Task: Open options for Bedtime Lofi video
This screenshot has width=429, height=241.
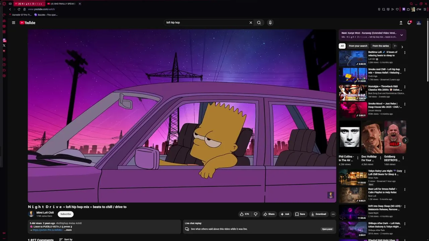Action: [x=405, y=53]
